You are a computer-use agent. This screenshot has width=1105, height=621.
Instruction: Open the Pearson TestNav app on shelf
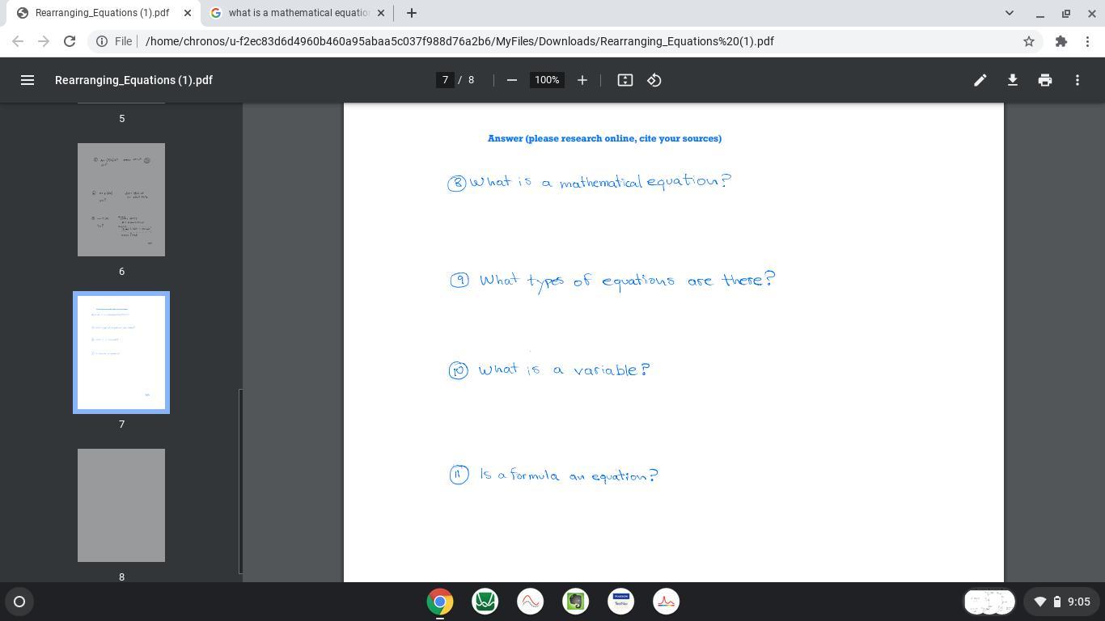pyautogui.click(x=621, y=602)
